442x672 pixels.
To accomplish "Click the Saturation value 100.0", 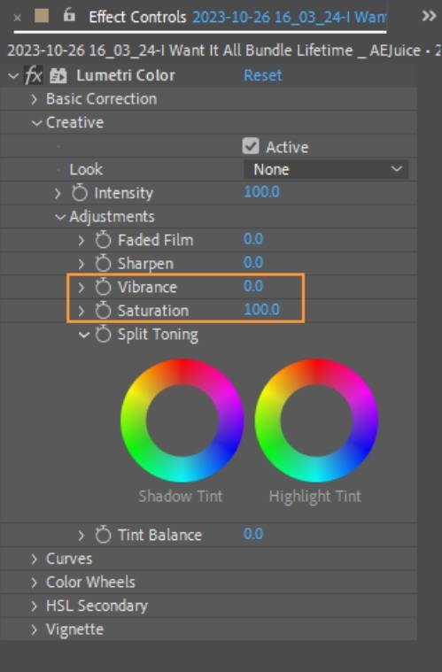I will pyautogui.click(x=261, y=309).
